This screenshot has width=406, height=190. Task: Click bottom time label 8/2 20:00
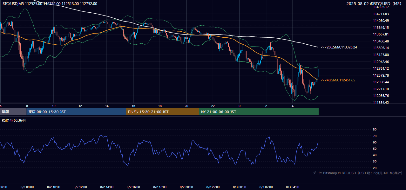click(186, 187)
